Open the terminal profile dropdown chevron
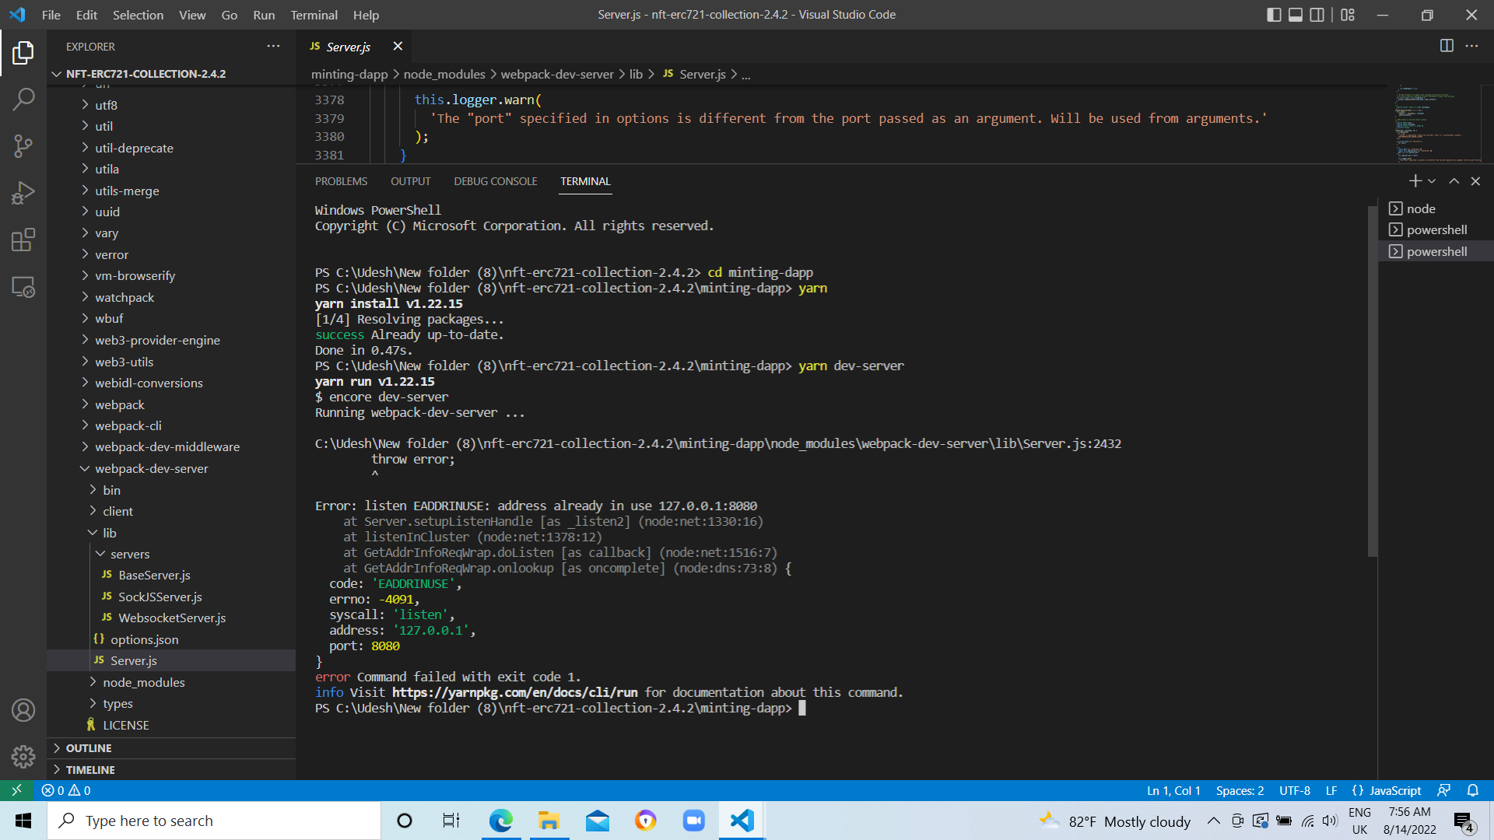This screenshot has height=840, width=1494. coord(1433,180)
